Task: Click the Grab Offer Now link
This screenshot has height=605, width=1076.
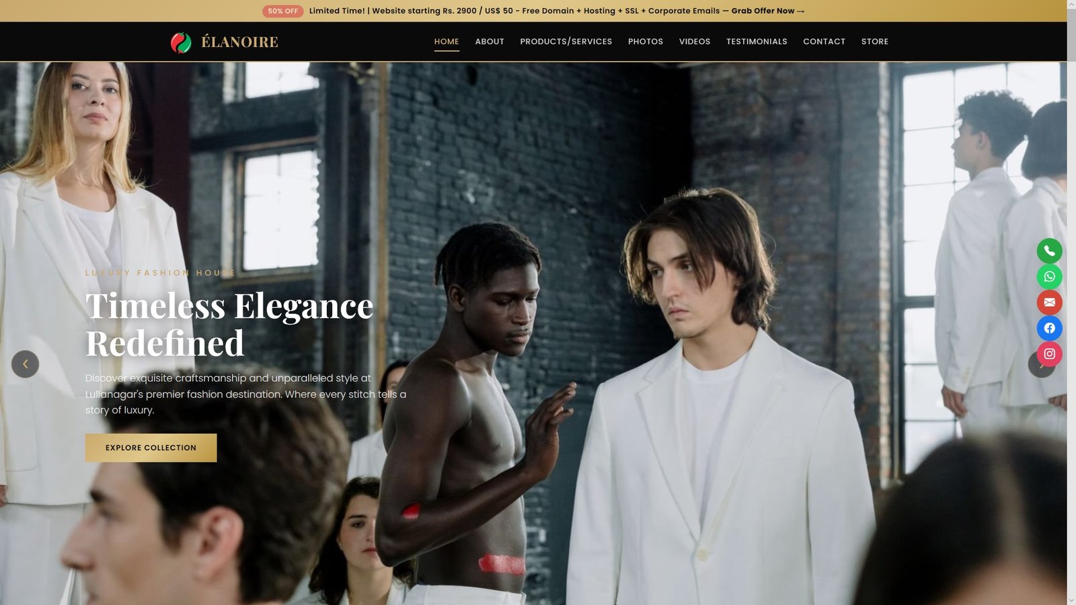Action: 767,11
